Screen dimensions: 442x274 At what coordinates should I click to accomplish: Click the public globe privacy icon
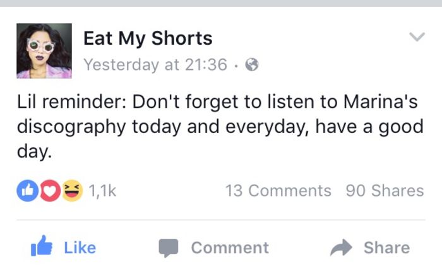pyautogui.click(x=252, y=65)
